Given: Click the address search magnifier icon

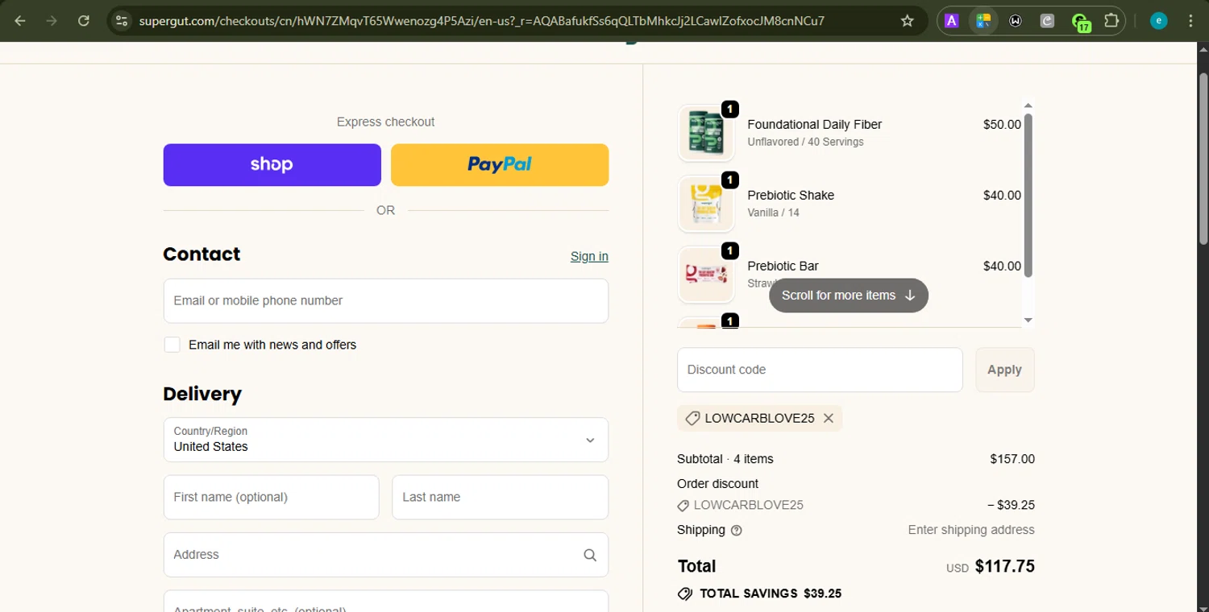Looking at the screenshot, I should 590,555.
